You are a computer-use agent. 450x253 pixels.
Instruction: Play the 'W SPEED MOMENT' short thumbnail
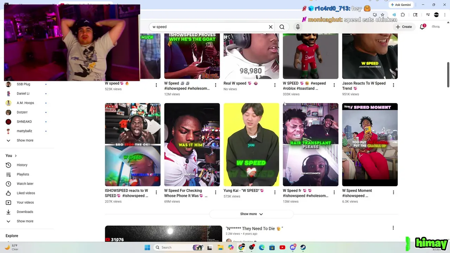(370, 144)
